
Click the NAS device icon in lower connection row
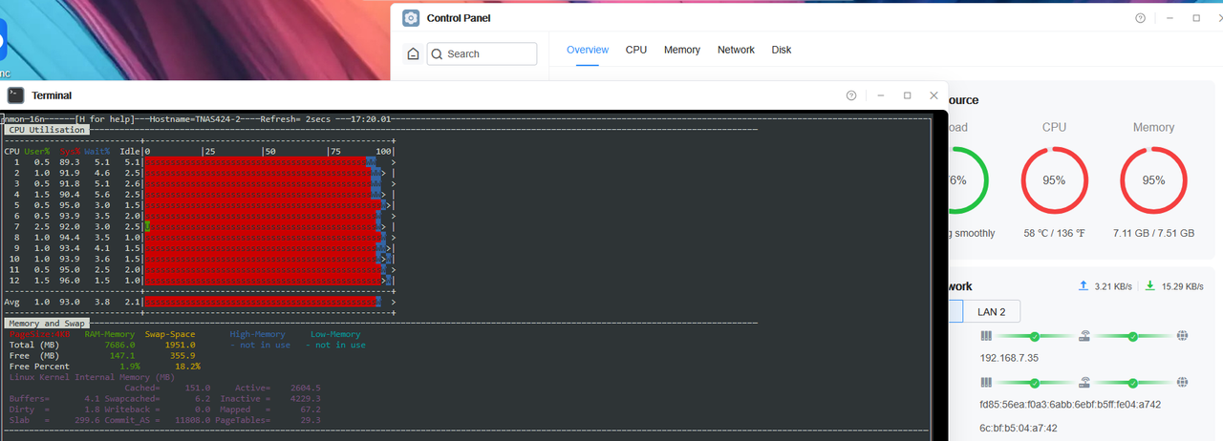click(986, 382)
